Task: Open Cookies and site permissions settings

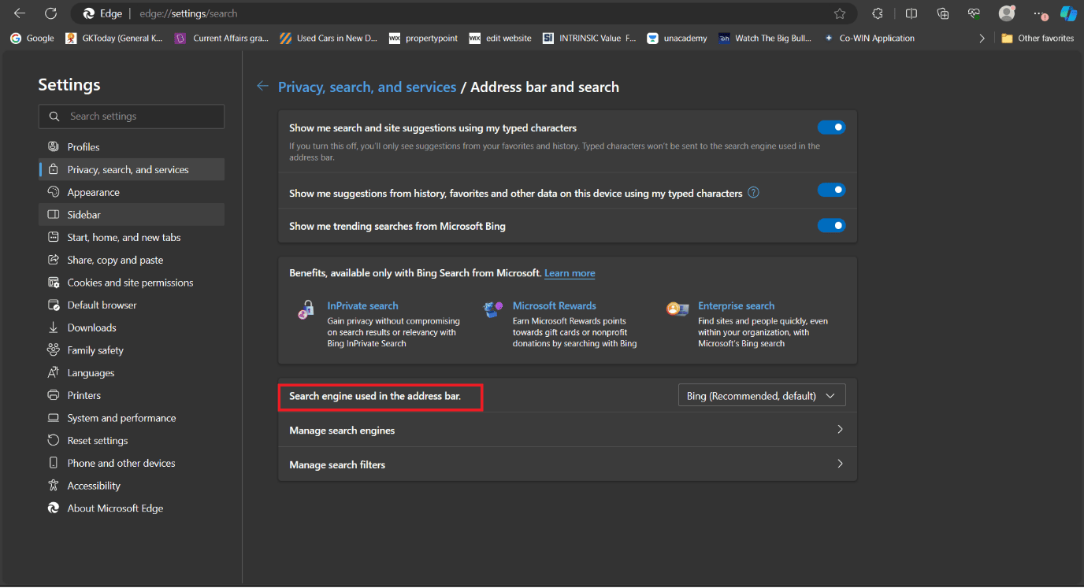Action: coord(132,283)
